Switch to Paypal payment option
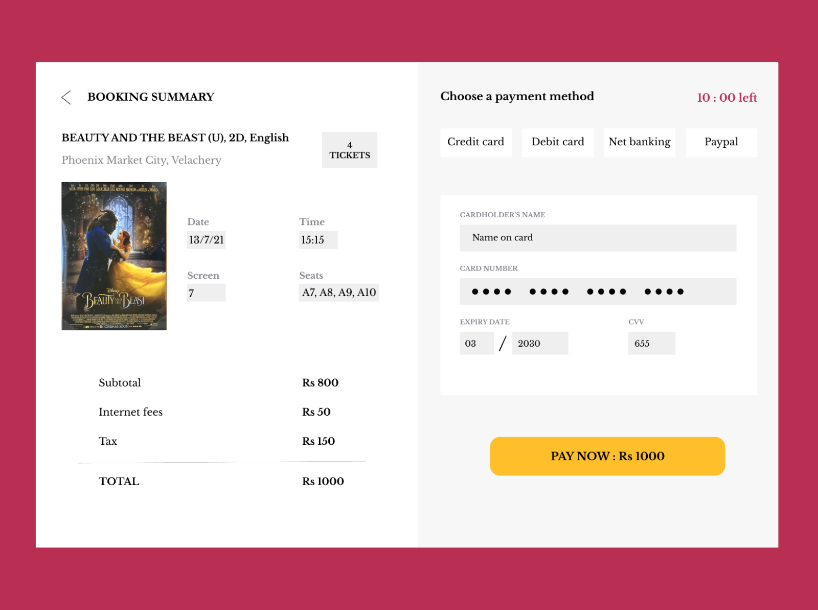This screenshot has width=818, height=610. pos(721,142)
